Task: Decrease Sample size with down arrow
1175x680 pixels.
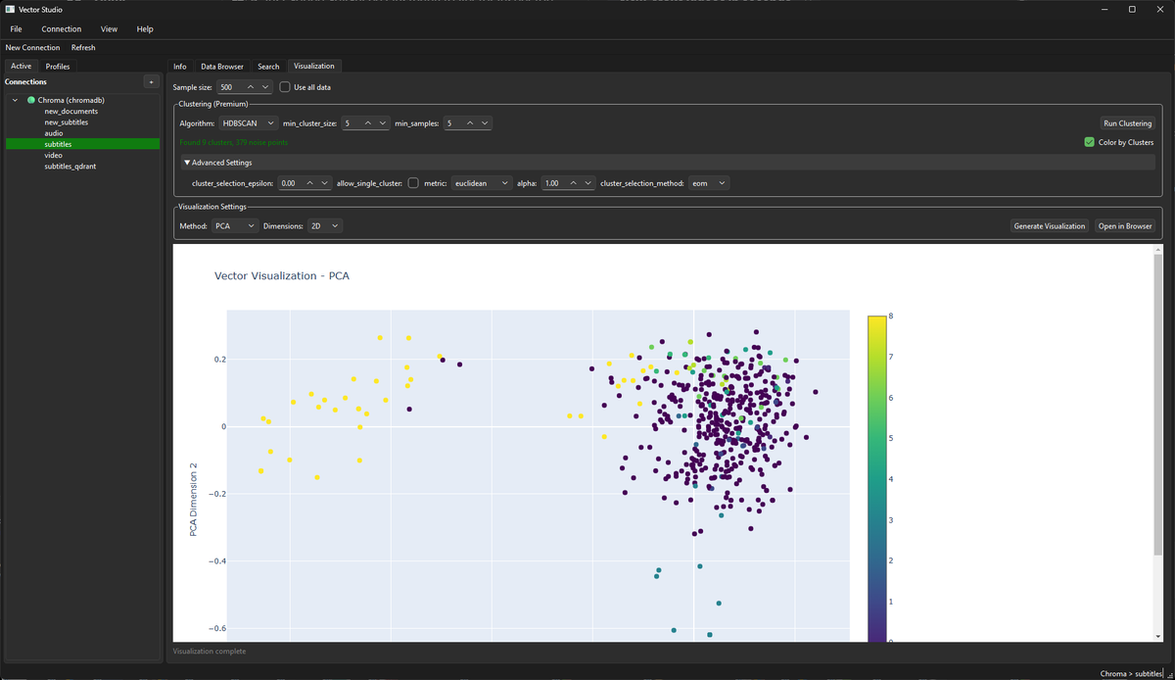Action: (x=265, y=87)
